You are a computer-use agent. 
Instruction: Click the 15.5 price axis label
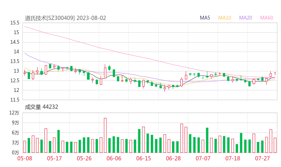[15, 23]
